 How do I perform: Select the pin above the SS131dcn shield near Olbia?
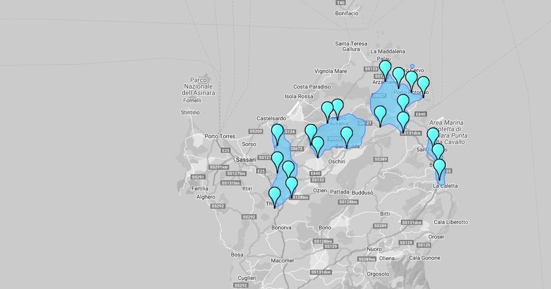point(403,120)
